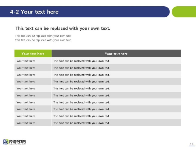Select the last row's 'Your text here' cell

33,123
